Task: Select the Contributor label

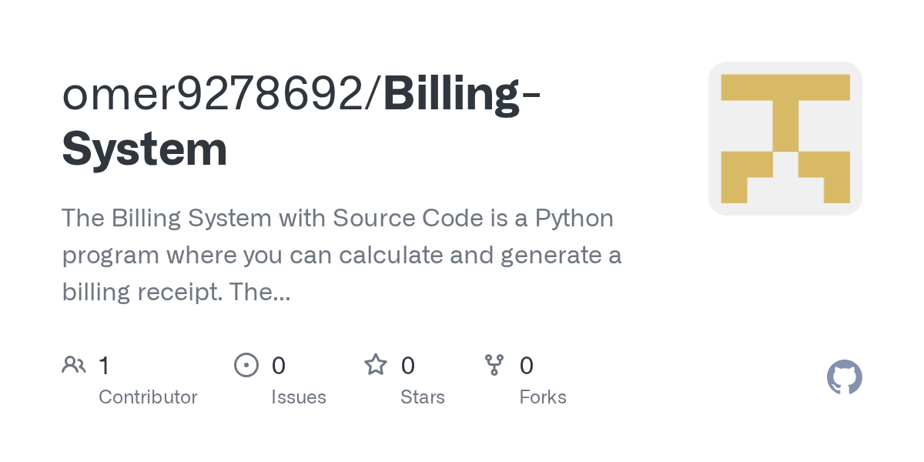Action: point(148,397)
